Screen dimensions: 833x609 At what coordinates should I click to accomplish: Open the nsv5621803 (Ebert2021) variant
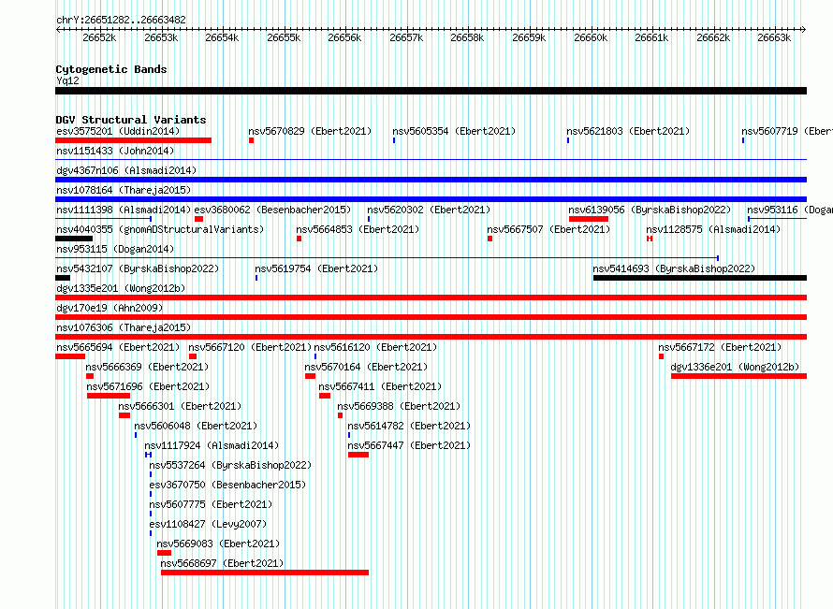click(628, 131)
